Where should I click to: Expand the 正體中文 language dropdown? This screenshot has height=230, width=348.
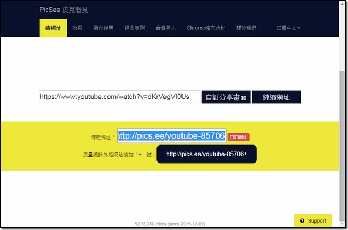288,28
